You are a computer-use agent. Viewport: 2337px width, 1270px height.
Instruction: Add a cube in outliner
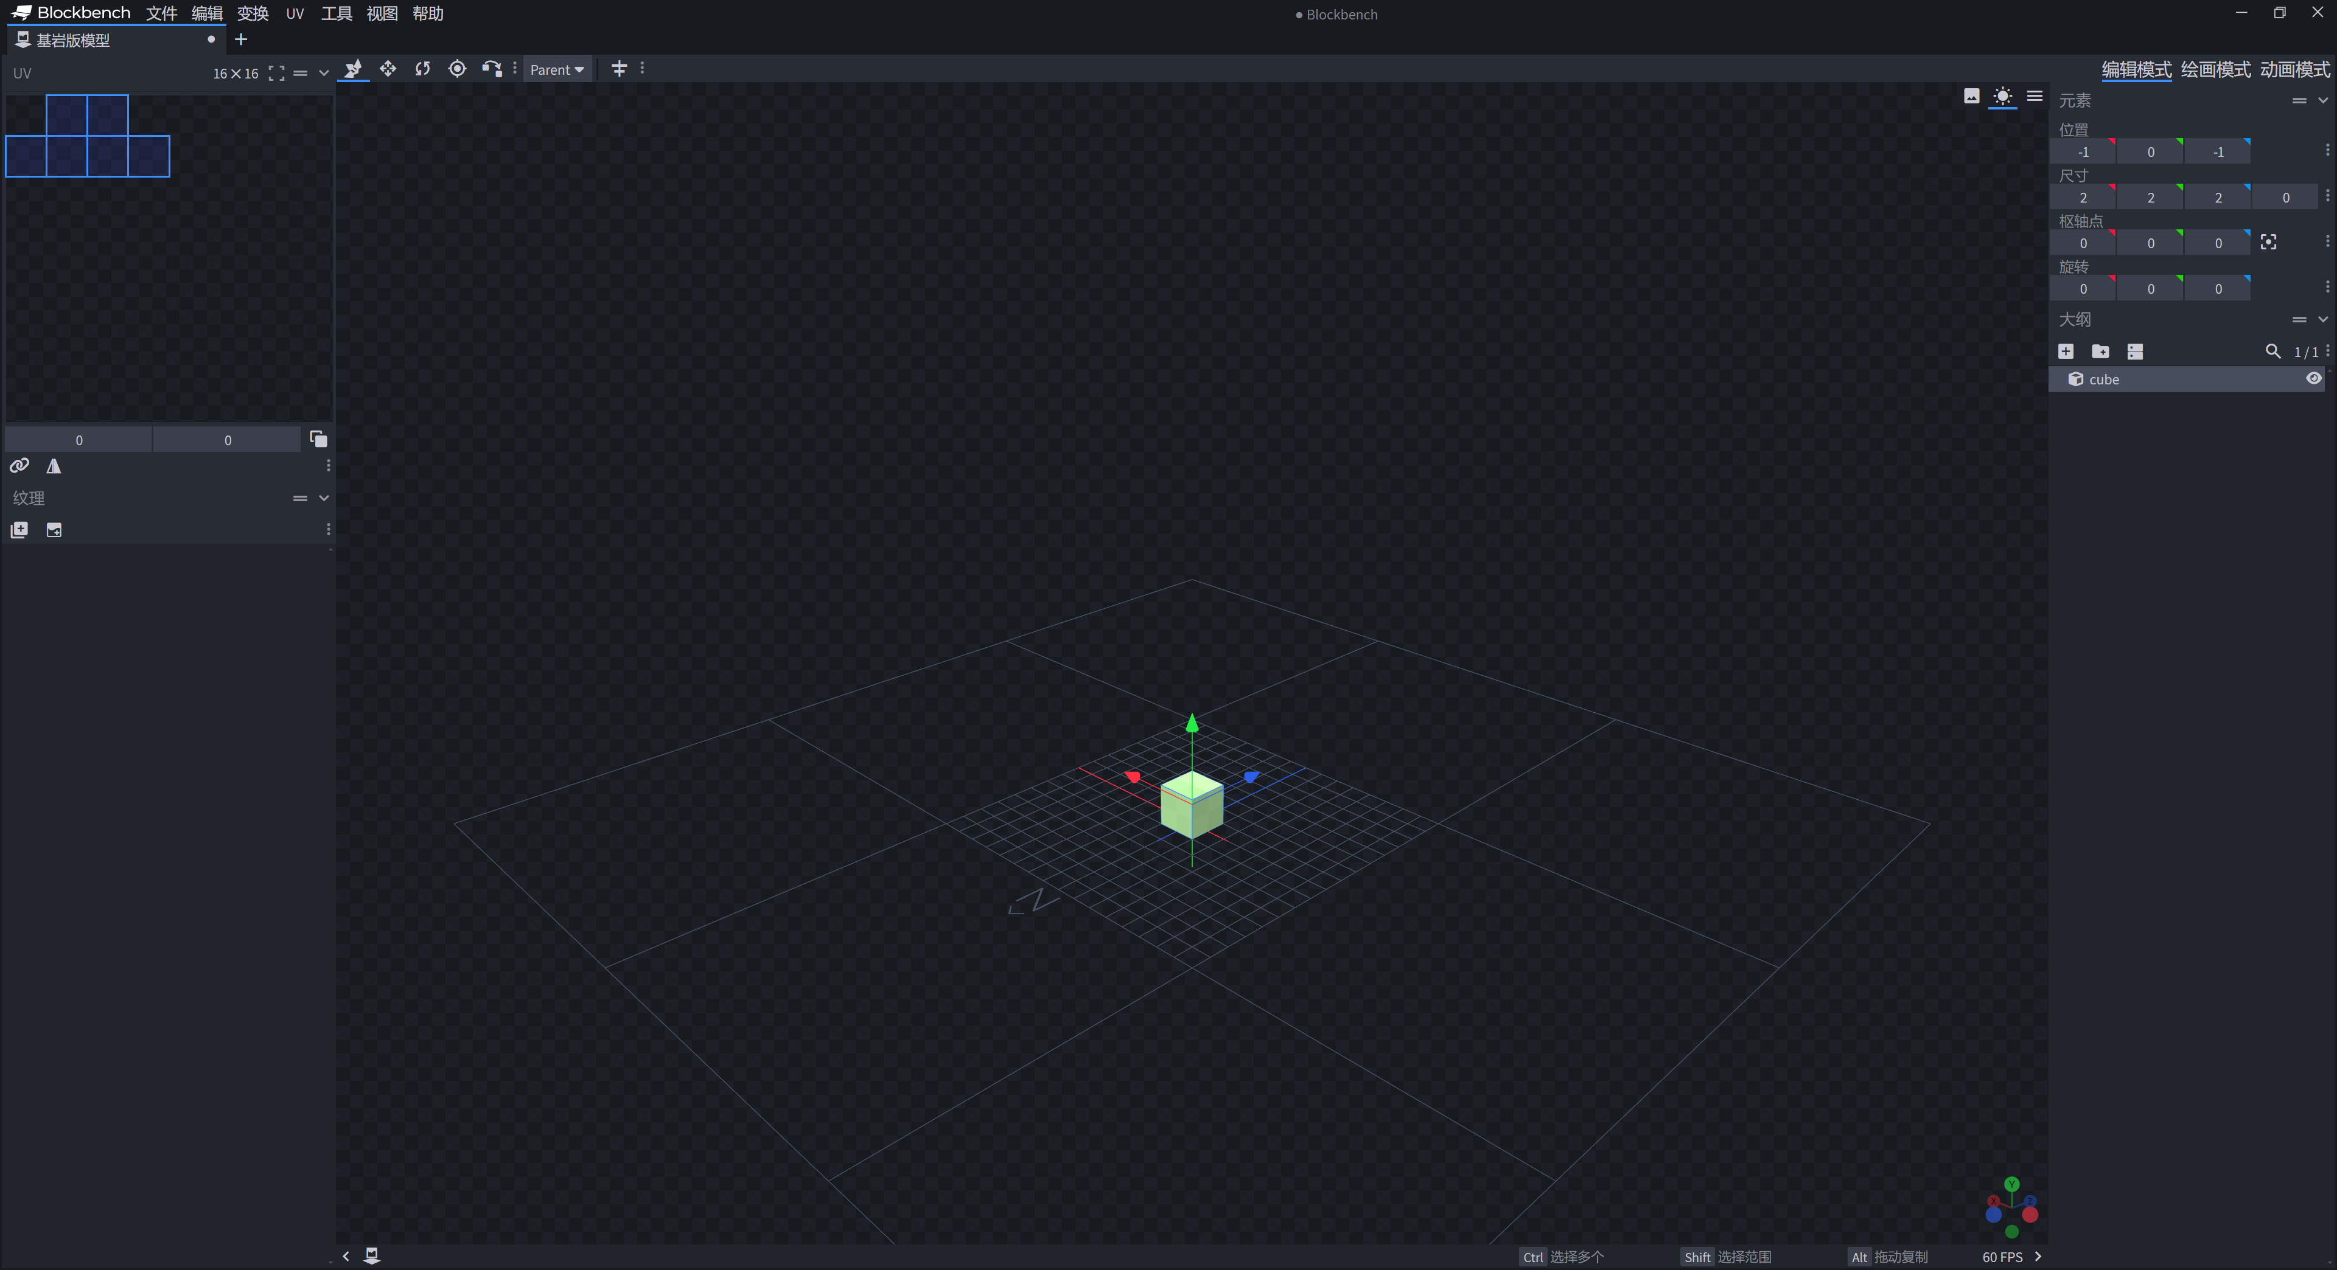[x=2066, y=351]
